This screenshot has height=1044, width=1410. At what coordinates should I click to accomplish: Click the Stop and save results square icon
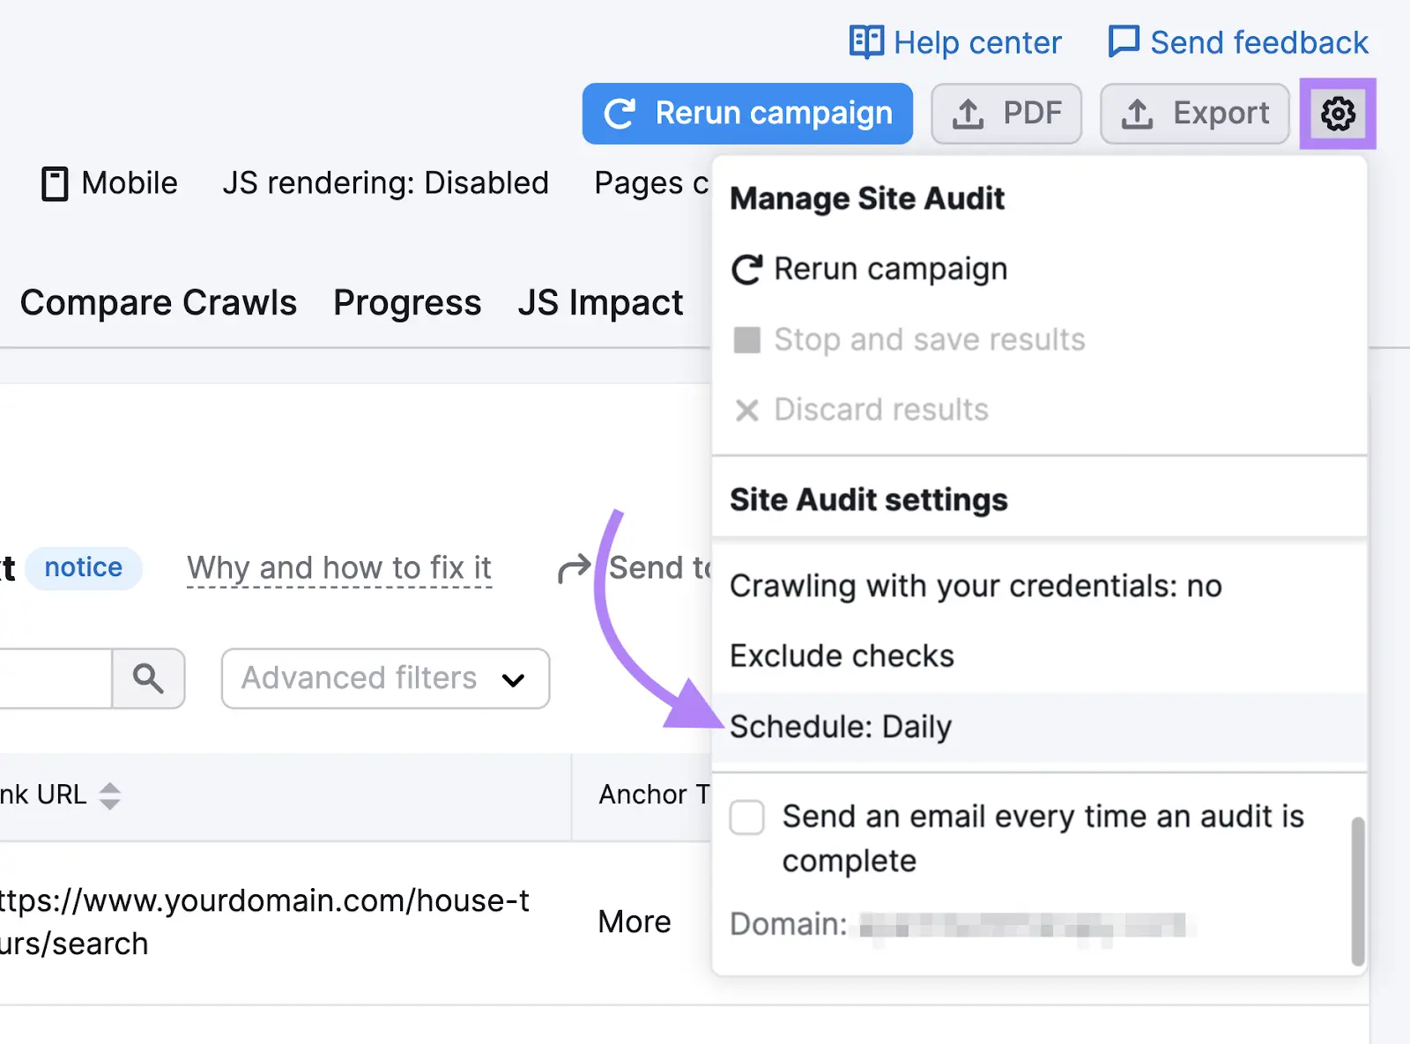[x=746, y=339]
